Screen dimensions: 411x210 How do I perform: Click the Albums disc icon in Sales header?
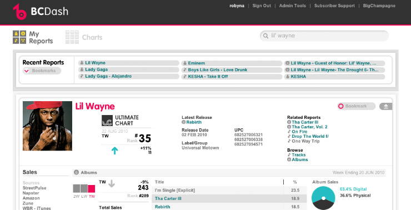(x=76, y=172)
